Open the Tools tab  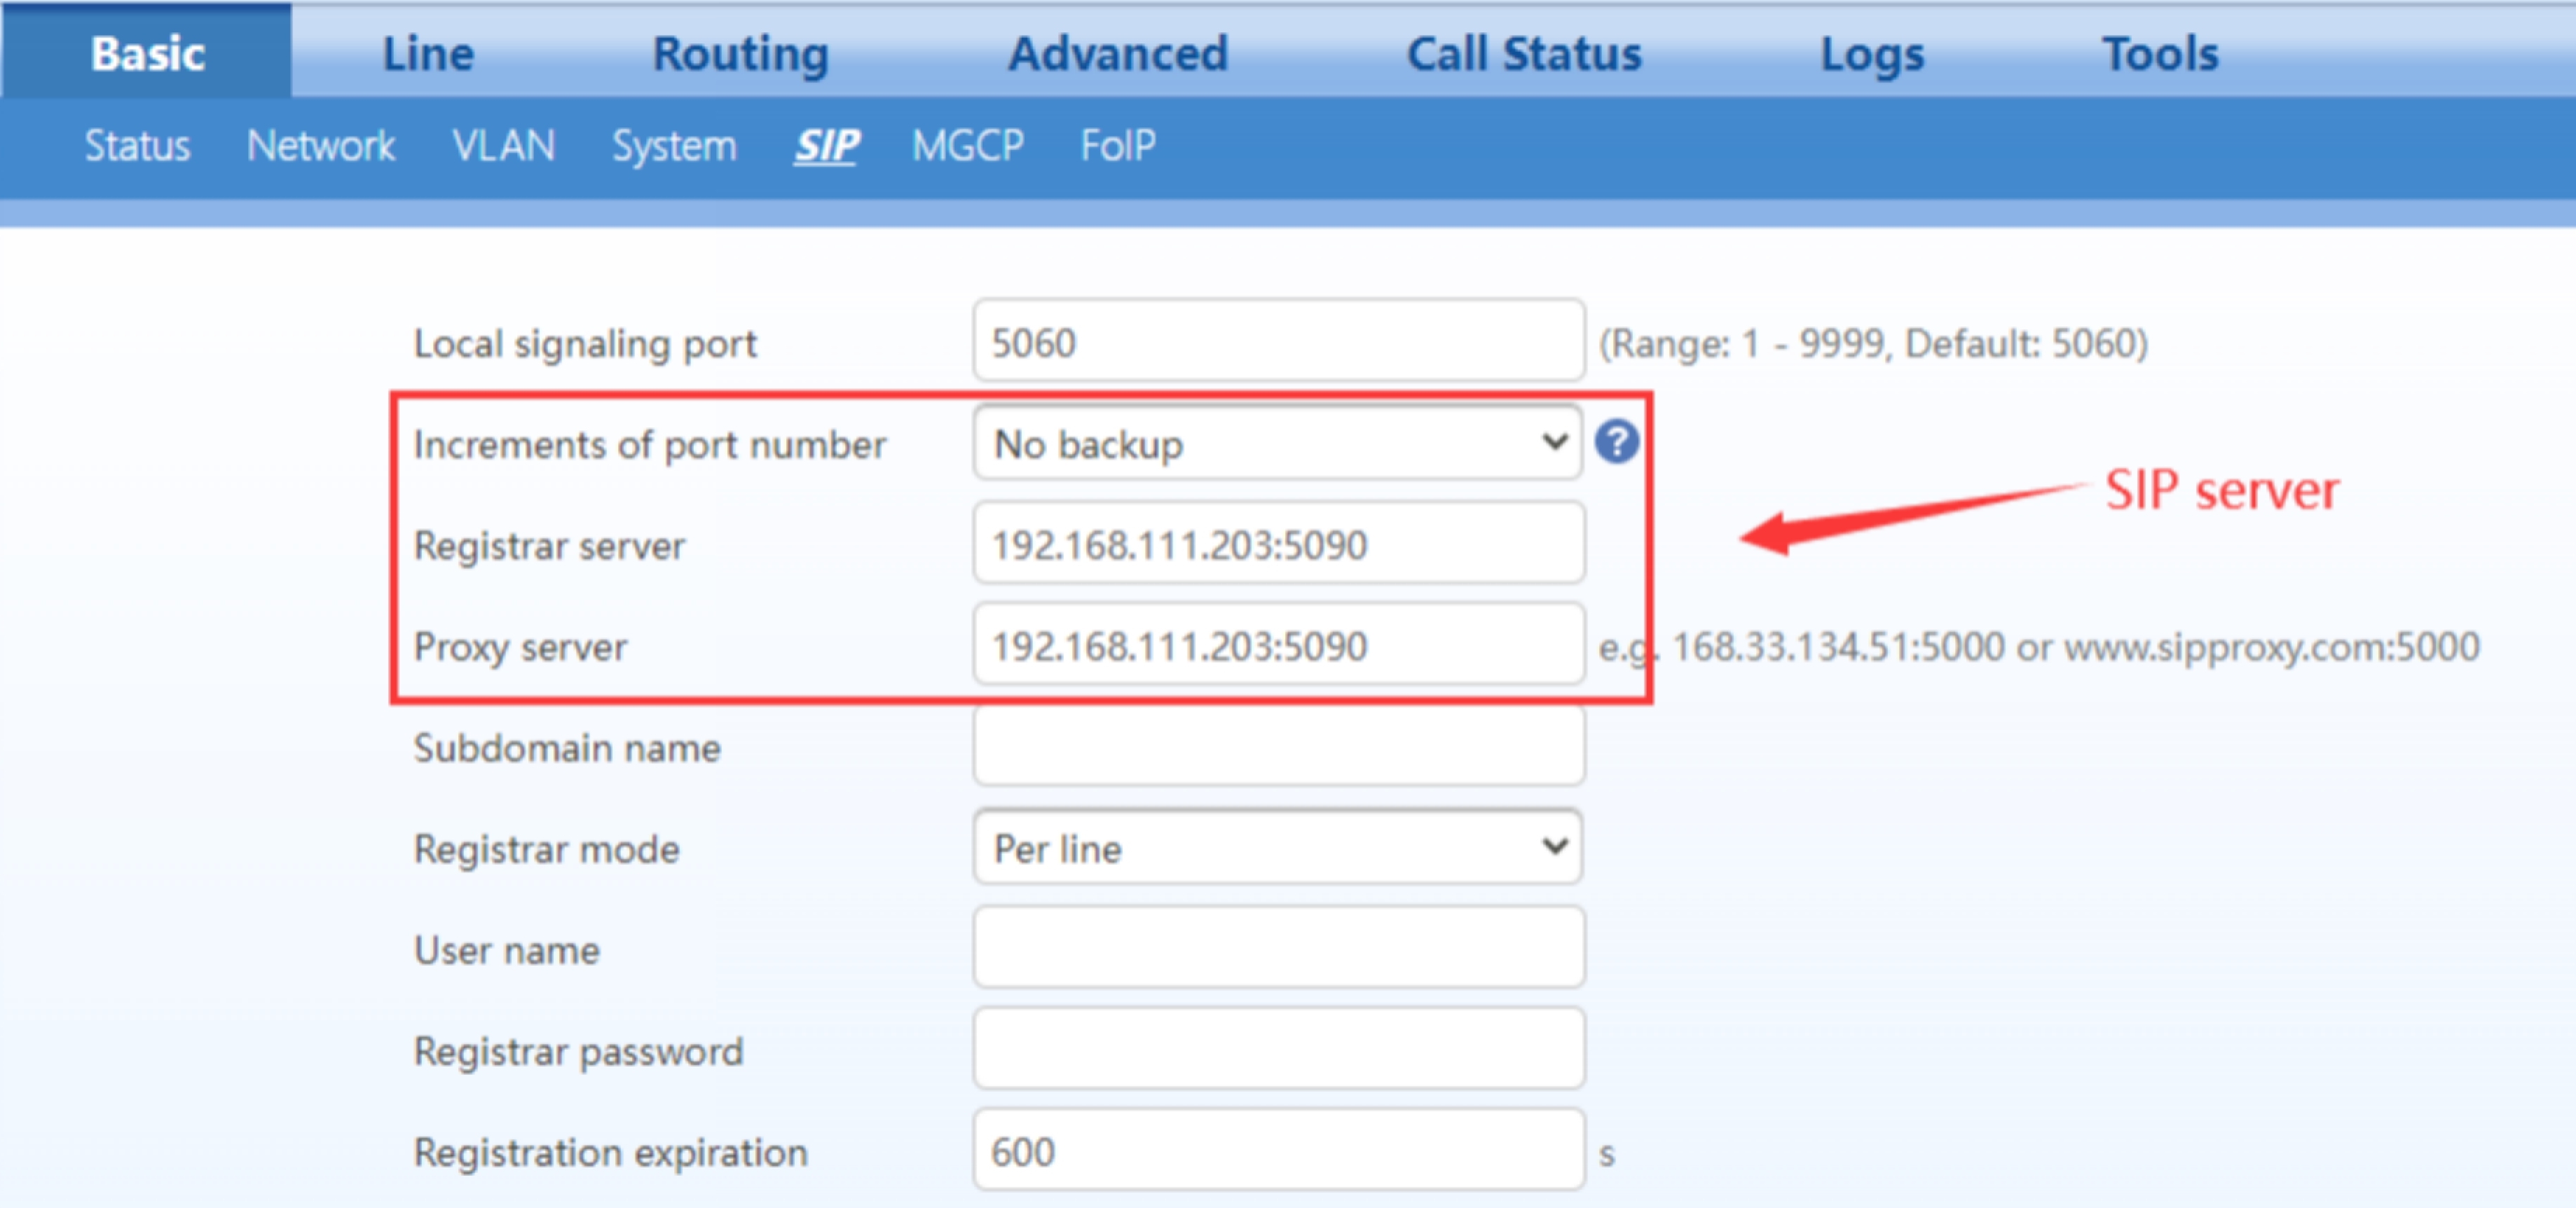click(x=2160, y=53)
